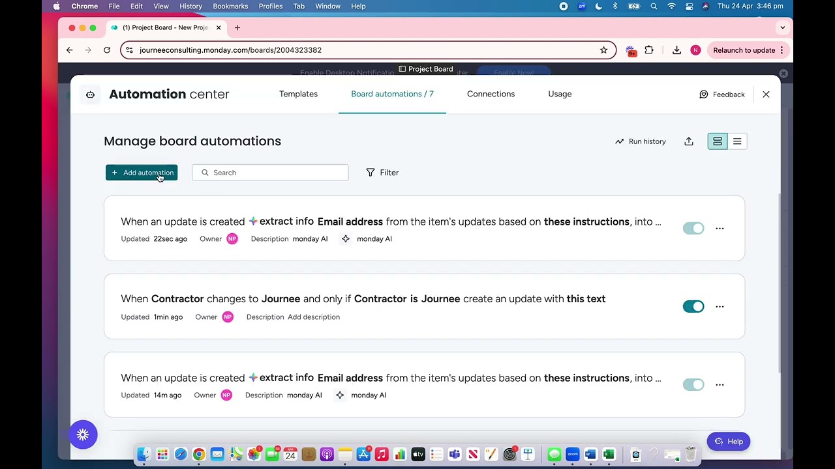Open Safari from the dock
Screen dimensions: 835x469
tap(181, 454)
